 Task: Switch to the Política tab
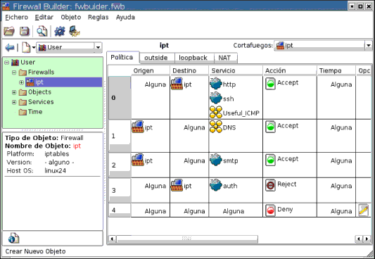pos(122,58)
